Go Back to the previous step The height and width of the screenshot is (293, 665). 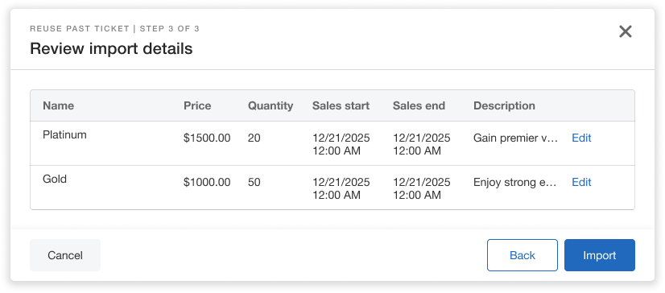point(522,255)
